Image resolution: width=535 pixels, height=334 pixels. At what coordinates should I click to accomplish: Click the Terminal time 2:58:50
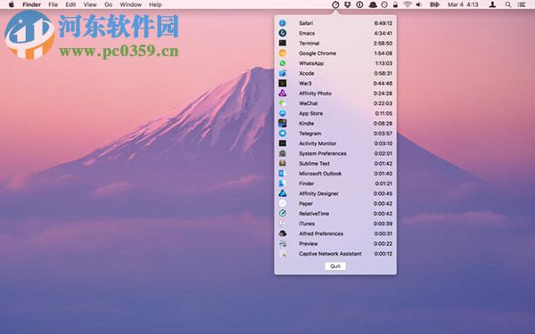pyautogui.click(x=383, y=44)
